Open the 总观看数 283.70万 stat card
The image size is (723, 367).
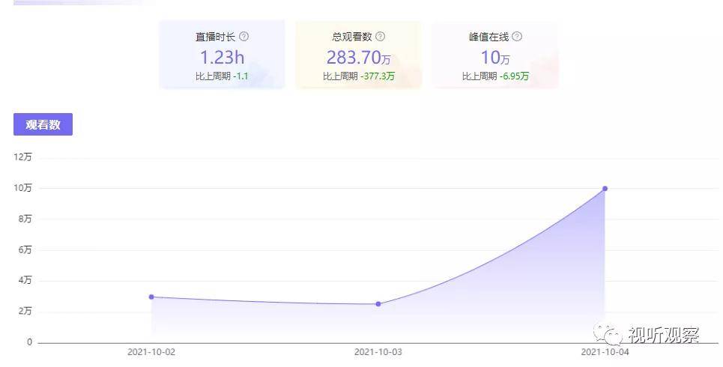coord(358,55)
